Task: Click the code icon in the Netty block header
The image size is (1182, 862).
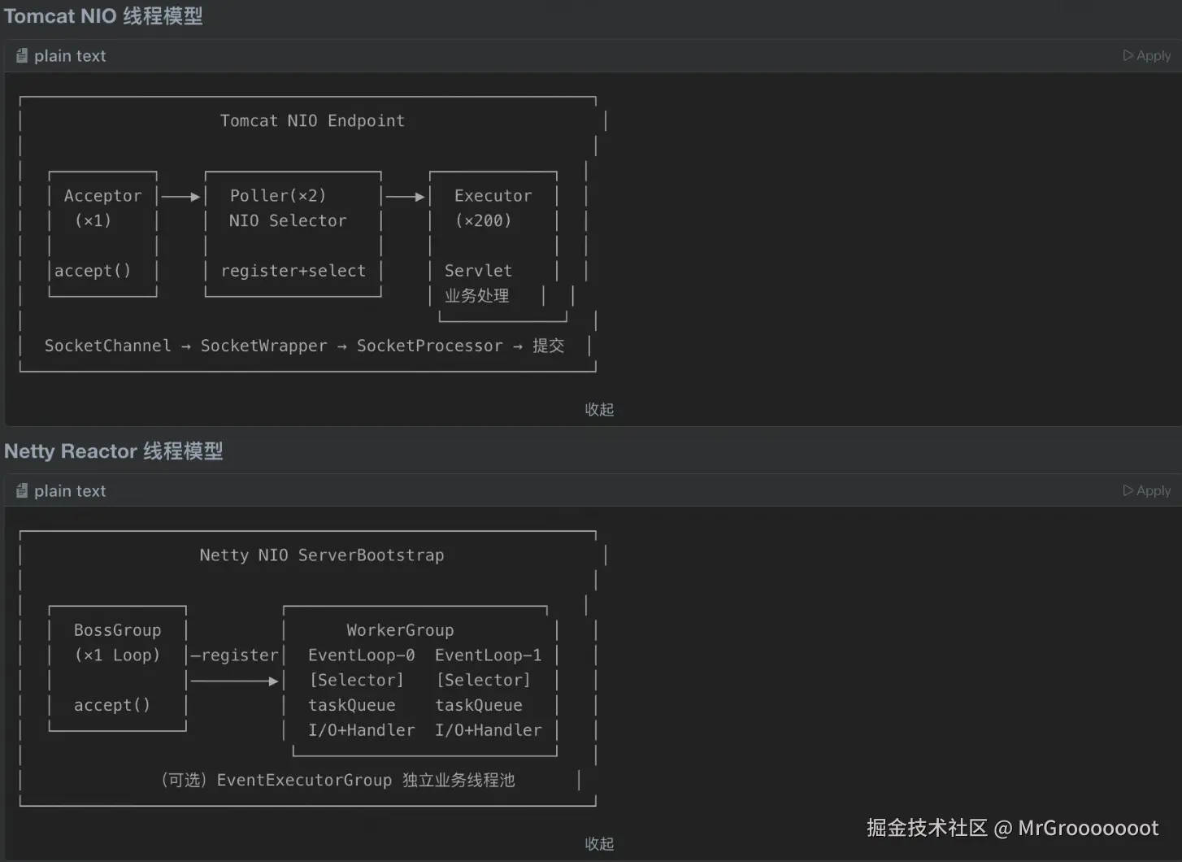Action: pyautogui.click(x=22, y=491)
